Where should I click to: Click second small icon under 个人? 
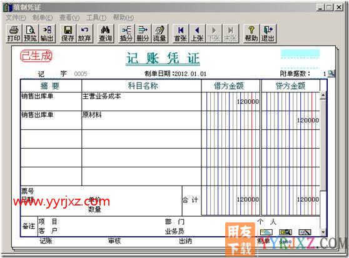point(285,232)
